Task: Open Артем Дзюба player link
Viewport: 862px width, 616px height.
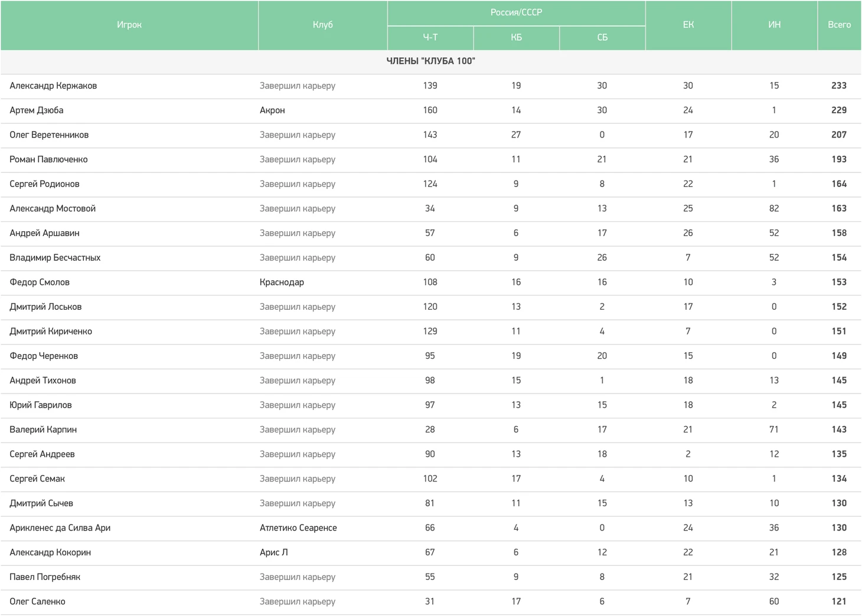Action: 37,110
